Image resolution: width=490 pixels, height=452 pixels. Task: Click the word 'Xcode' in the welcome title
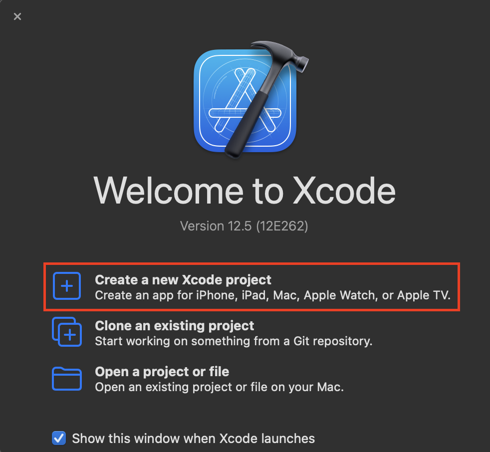[344, 191]
